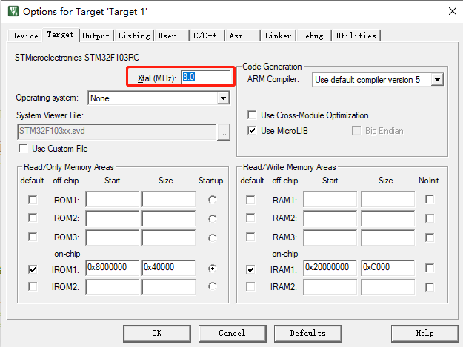Check the RAM1 default checkbox
Viewport: 463px width, 347px height.
click(250, 200)
